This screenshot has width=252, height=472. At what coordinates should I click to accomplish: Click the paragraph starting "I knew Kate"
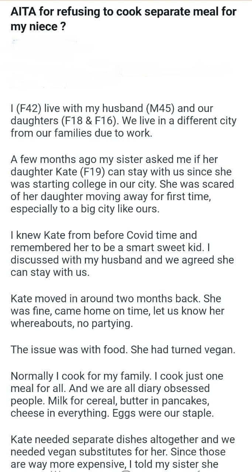(122, 254)
